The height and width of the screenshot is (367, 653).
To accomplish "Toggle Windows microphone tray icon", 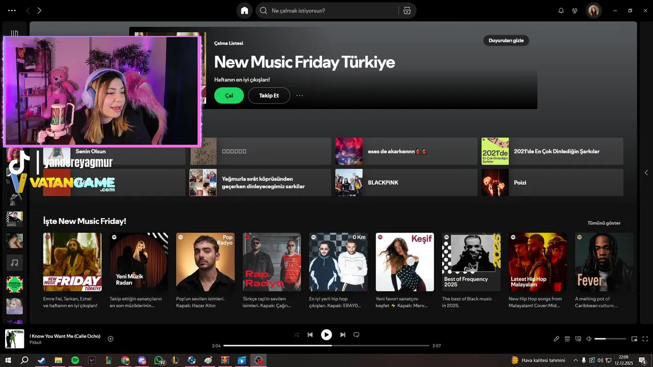I will click(584, 360).
